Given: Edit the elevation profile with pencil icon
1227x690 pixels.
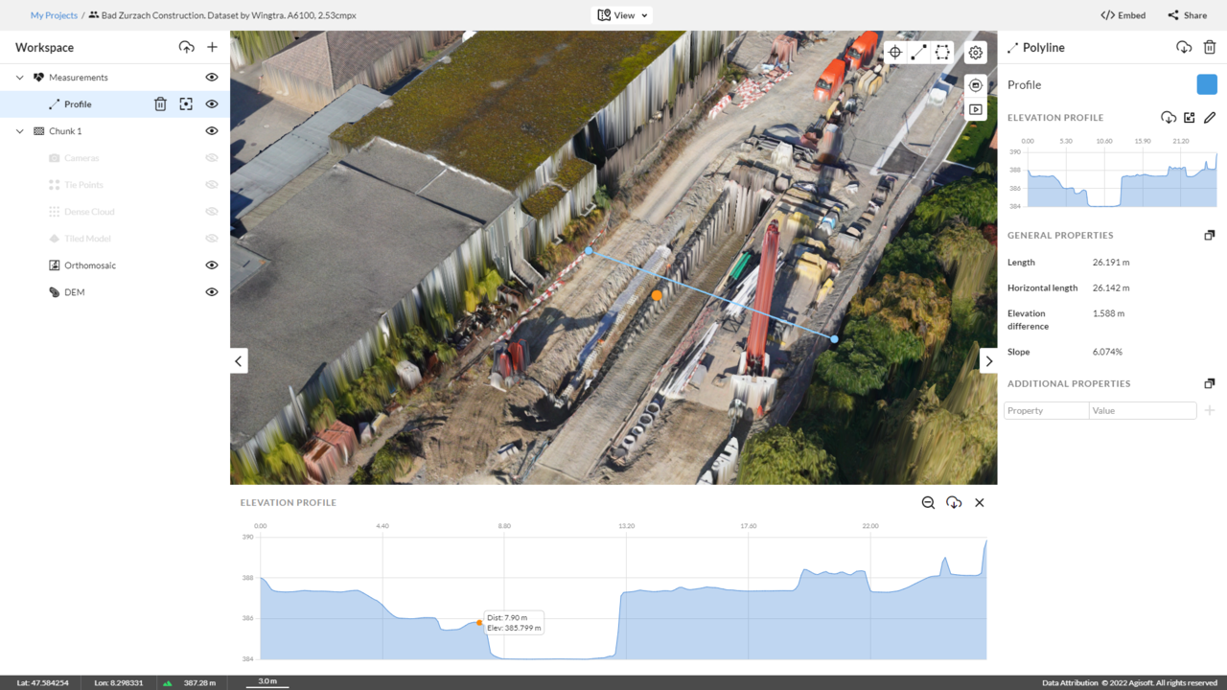Looking at the screenshot, I should 1210,117.
